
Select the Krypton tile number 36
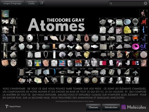pyautogui.click(x=144, y=38)
